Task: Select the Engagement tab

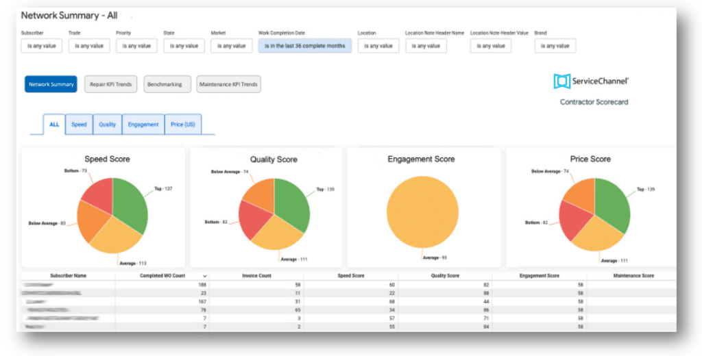Action: 143,125
